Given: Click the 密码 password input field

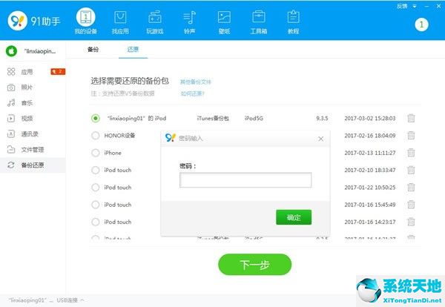Looking at the screenshot, I should click(x=245, y=180).
